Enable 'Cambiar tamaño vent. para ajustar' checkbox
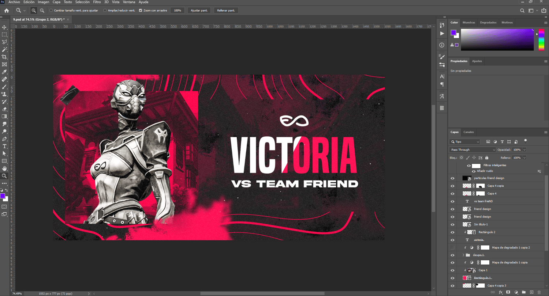The image size is (549, 296). 51,11
